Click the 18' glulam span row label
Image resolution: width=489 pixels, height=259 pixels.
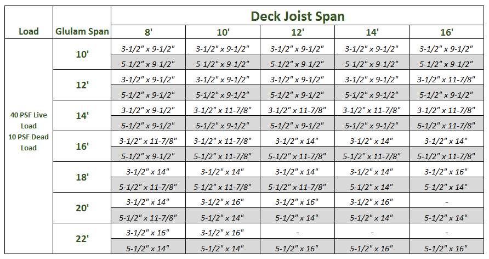tap(82, 178)
